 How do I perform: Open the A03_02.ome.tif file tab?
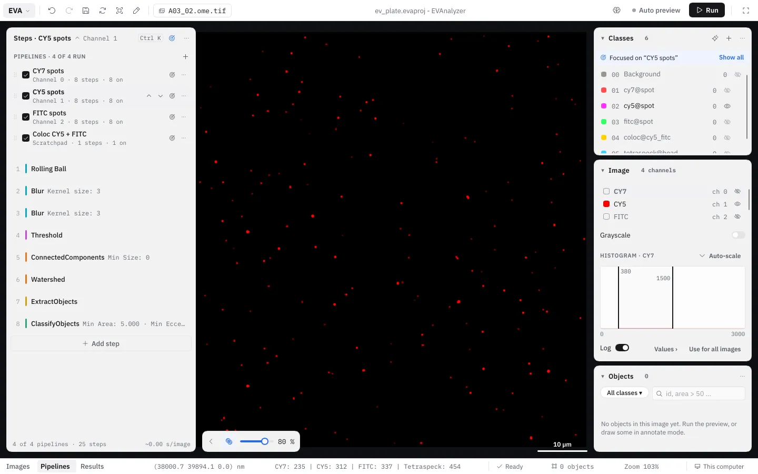(x=192, y=11)
